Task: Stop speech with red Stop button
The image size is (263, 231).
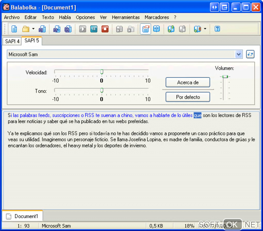Action: coord(105,29)
